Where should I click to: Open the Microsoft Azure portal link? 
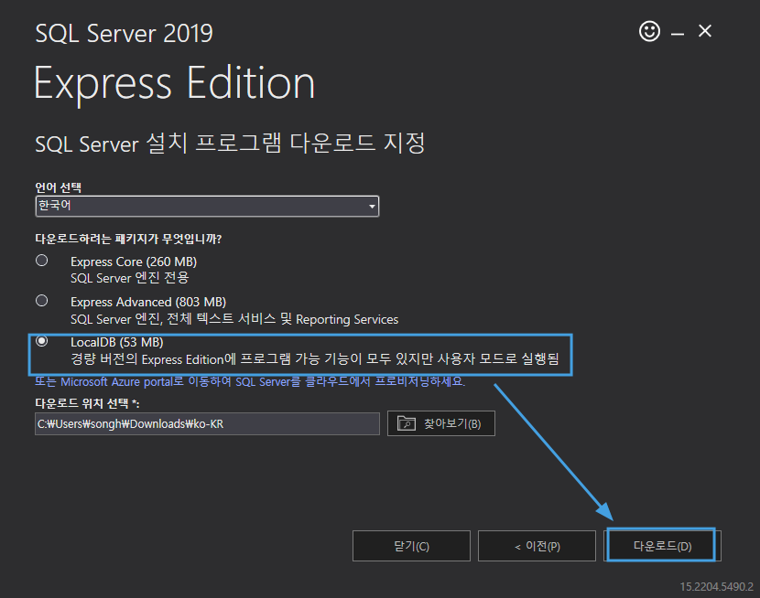250,381
